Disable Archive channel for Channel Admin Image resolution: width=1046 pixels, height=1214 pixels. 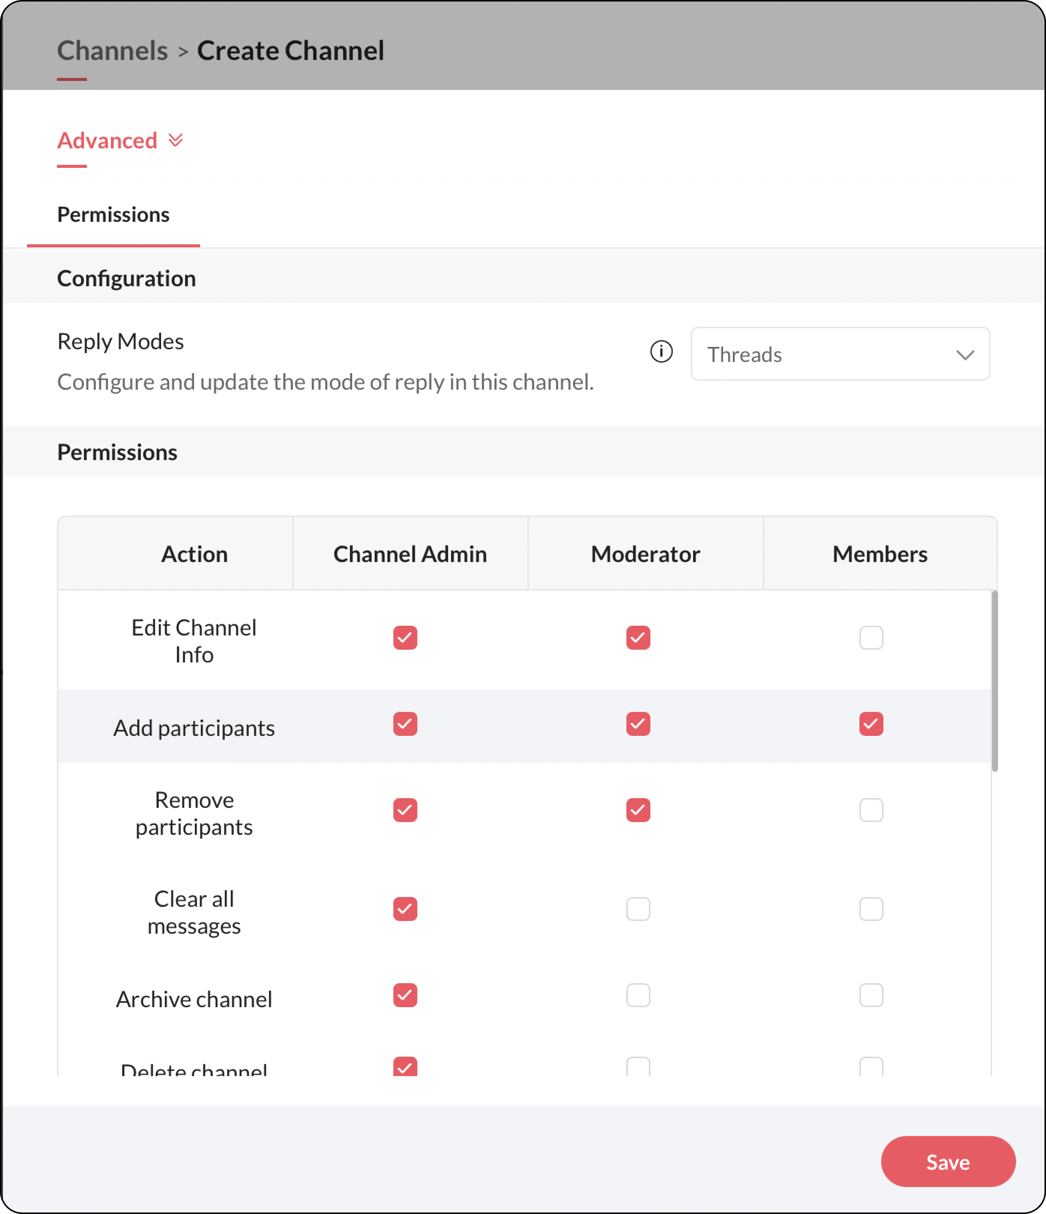(x=405, y=995)
